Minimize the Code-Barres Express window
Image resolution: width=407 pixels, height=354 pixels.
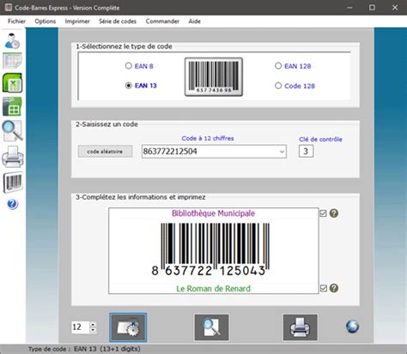click(x=349, y=8)
